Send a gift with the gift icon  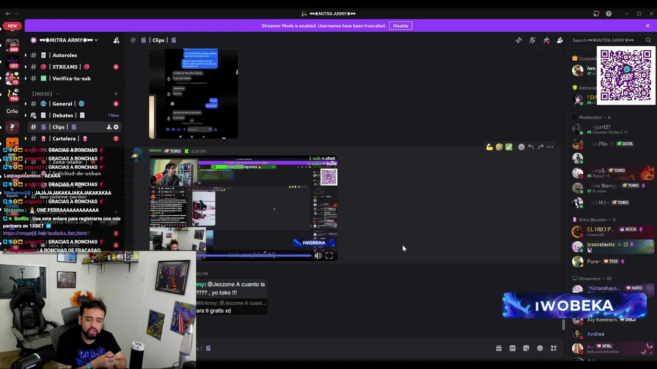click(x=499, y=348)
